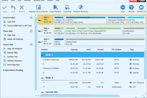Click the Type column header
147x98 pixels.
pos(137,50)
